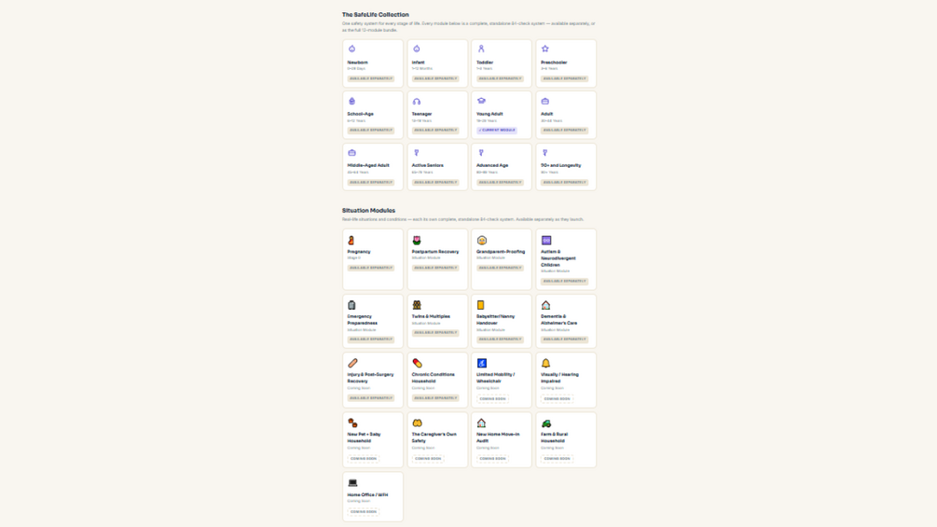Click the Newborn card icon
937x527 pixels.
[x=352, y=49]
